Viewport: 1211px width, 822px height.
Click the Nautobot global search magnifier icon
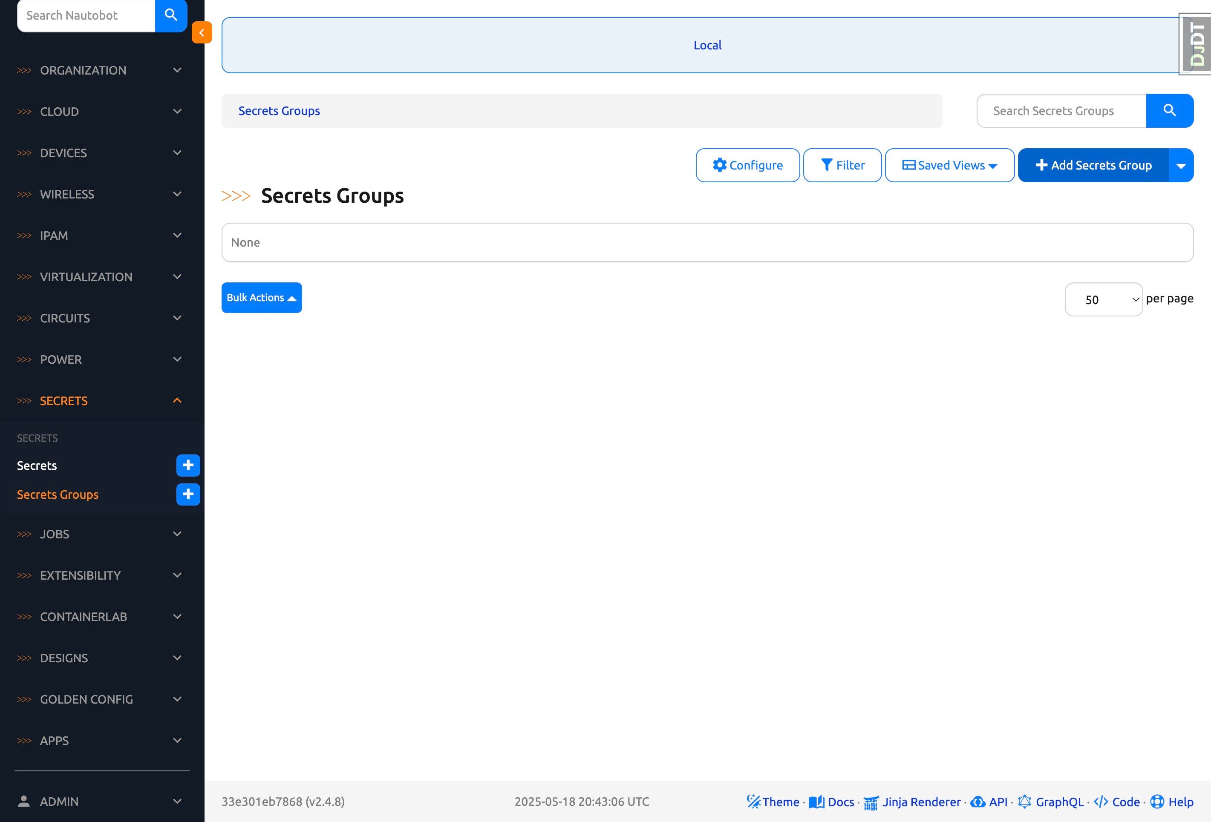171,15
